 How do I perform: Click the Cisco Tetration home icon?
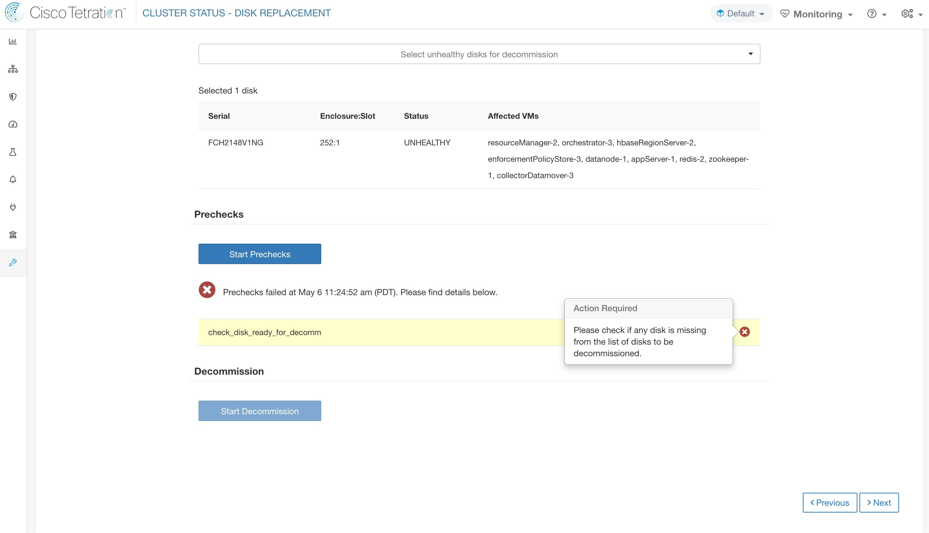coord(13,13)
